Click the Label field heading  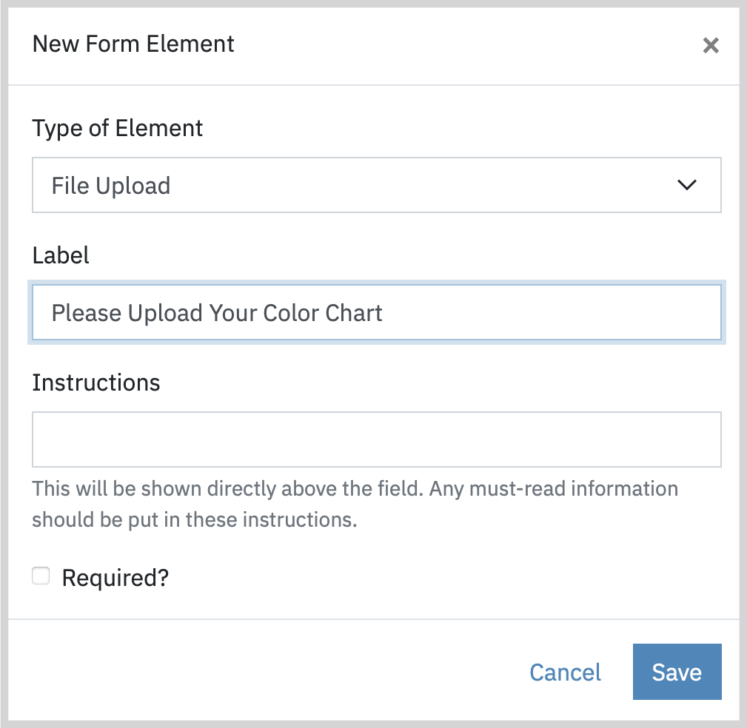(x=61, y=255)
